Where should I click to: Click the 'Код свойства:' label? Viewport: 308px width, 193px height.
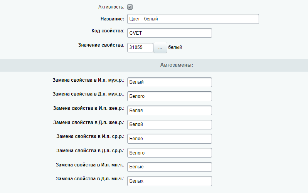(105, 31)
